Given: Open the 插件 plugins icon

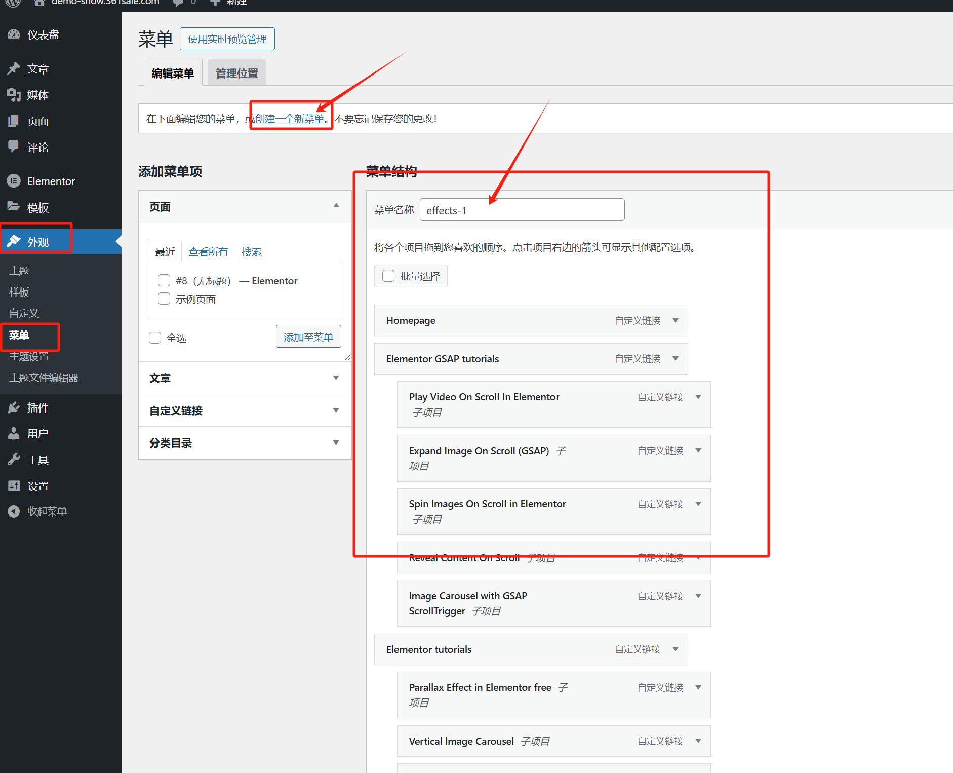Looking at the screenshot, I should [x=14, y=408].
